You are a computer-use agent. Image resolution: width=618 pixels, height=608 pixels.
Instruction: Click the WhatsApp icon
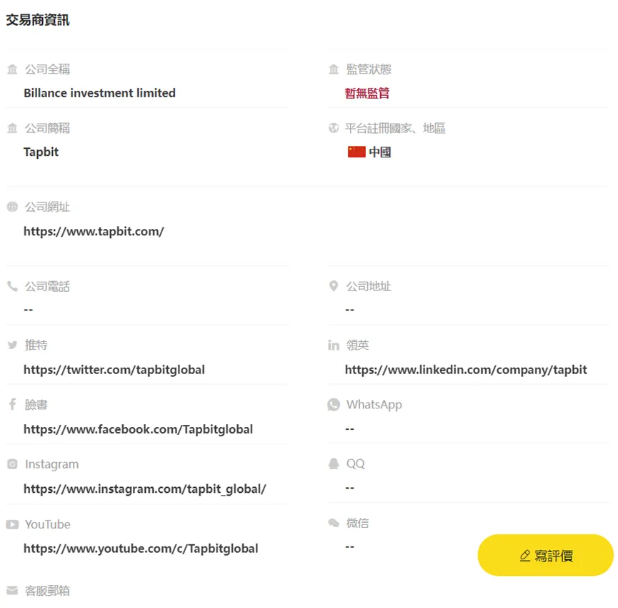coord(334,405)
